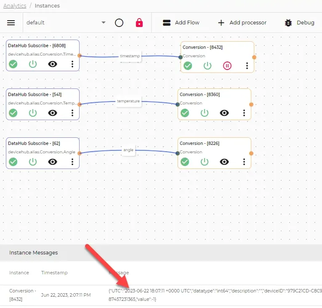The width and height of the screenshot is (322, 308).
Task: Click green check status on Conversion [8432]
Action: pos(188,66)
